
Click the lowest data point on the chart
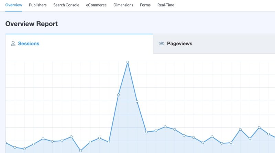tap(80, 151)
